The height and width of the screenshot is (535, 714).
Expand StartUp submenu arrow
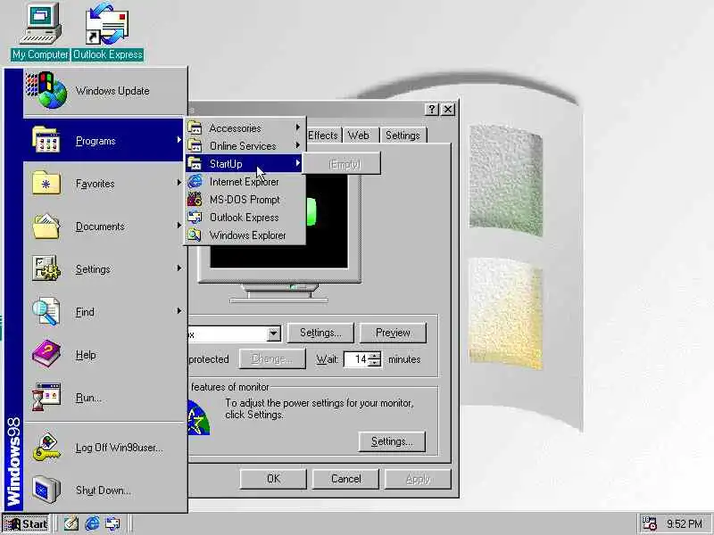click(x=298, y=163)
